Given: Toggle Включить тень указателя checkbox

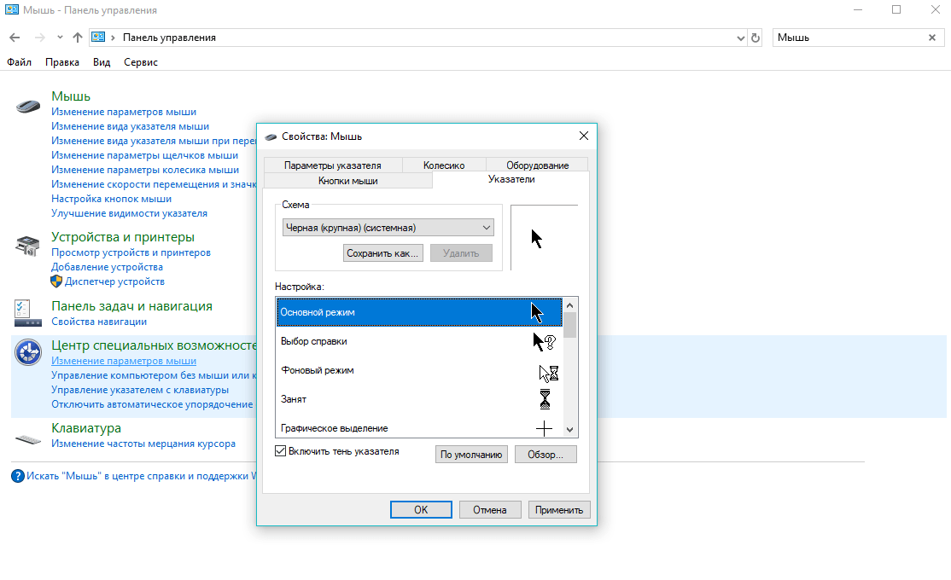Looking at the screenshot, I should tap(280, 451).
